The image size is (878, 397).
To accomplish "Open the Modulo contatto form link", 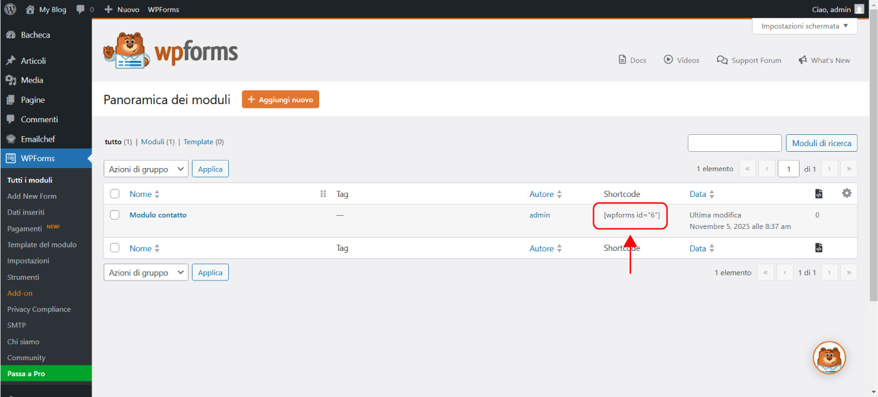I will pos(158,215).
